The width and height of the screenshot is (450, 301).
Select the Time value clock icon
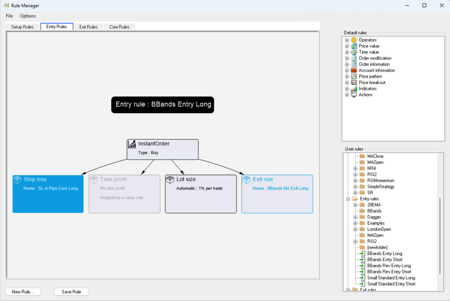pyautogui.click(x=354, y=52)
